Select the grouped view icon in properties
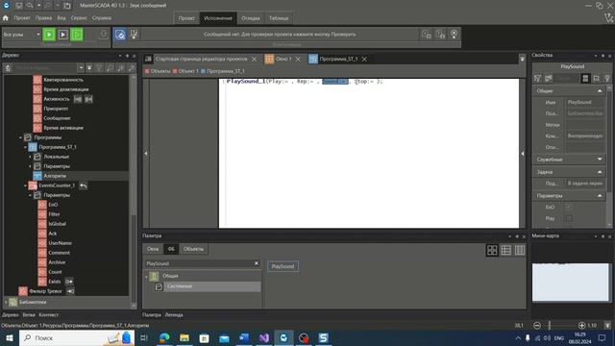Viewport: 615px width, 346px height. 585,79
